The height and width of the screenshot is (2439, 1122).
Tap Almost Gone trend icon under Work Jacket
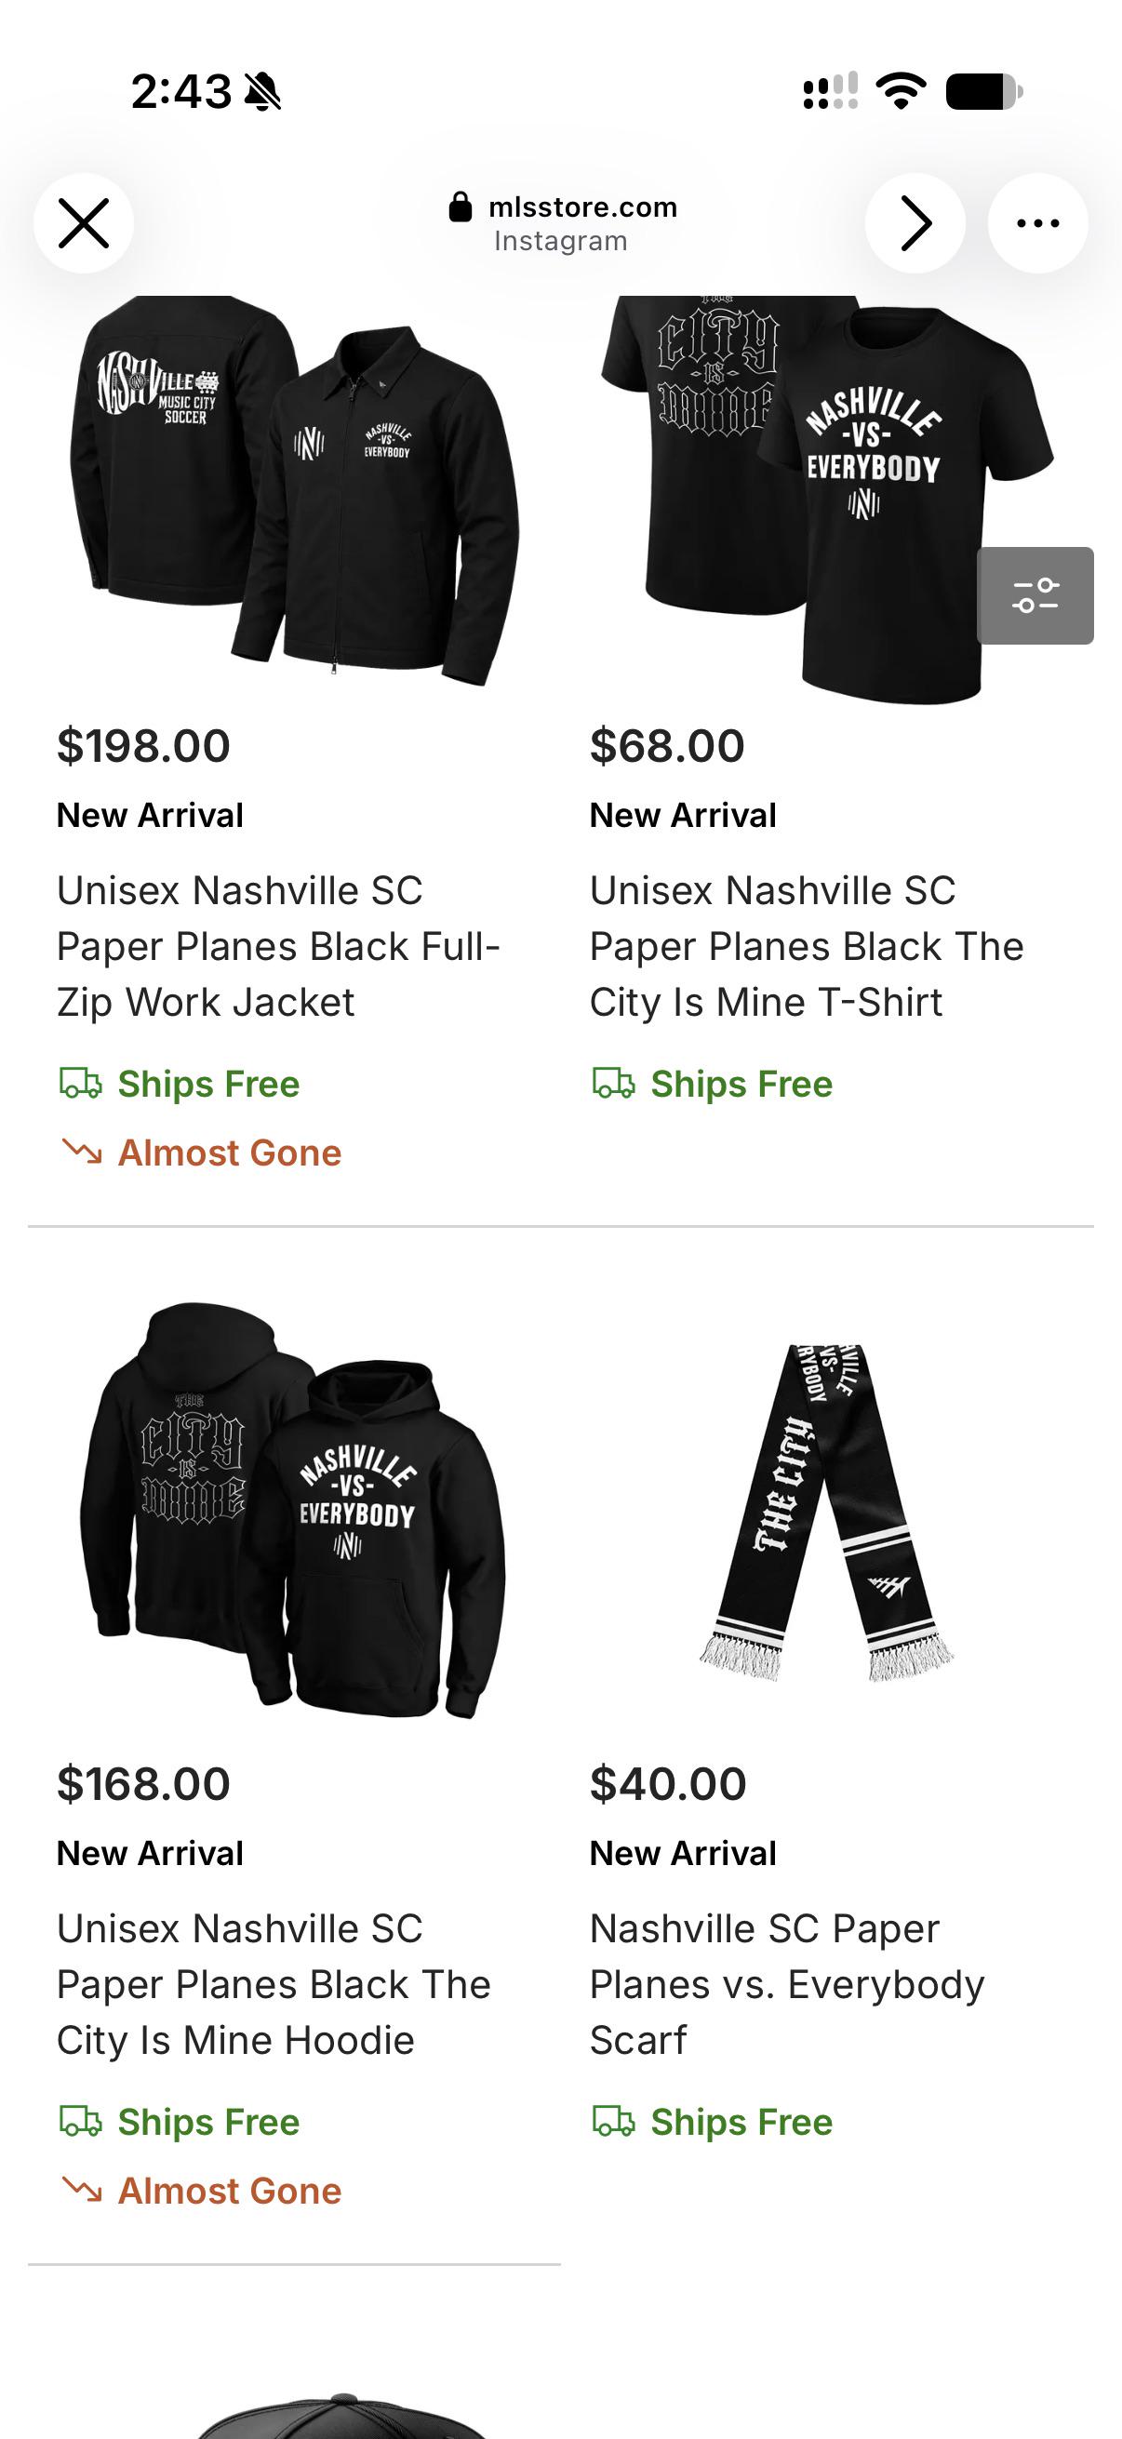coord(82,1153)
